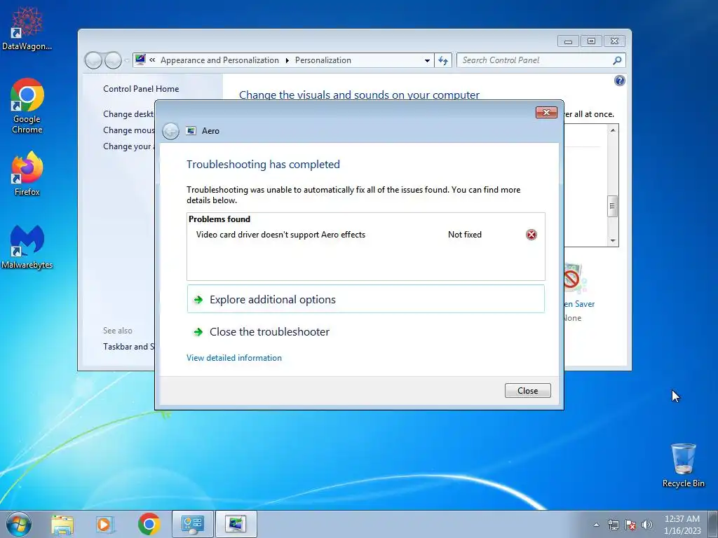The width and height of the screenshot is (718, 538).
Task: Click the themes list scrollbar thumb
Action: [613, 207]
